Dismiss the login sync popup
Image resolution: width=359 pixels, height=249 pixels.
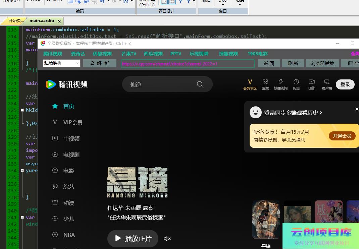(357, 109)
